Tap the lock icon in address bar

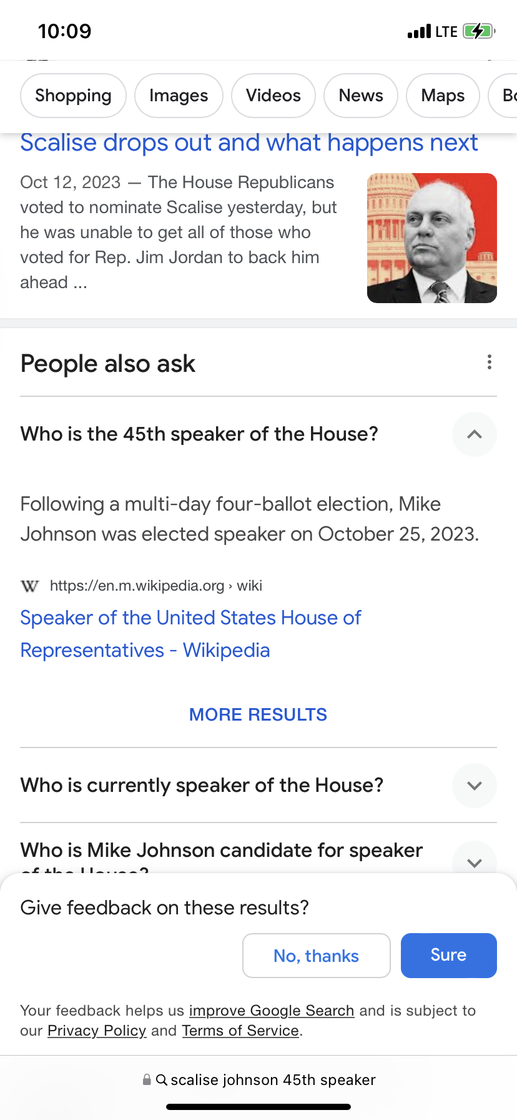pyautogui.click(x=147, y=1080)
